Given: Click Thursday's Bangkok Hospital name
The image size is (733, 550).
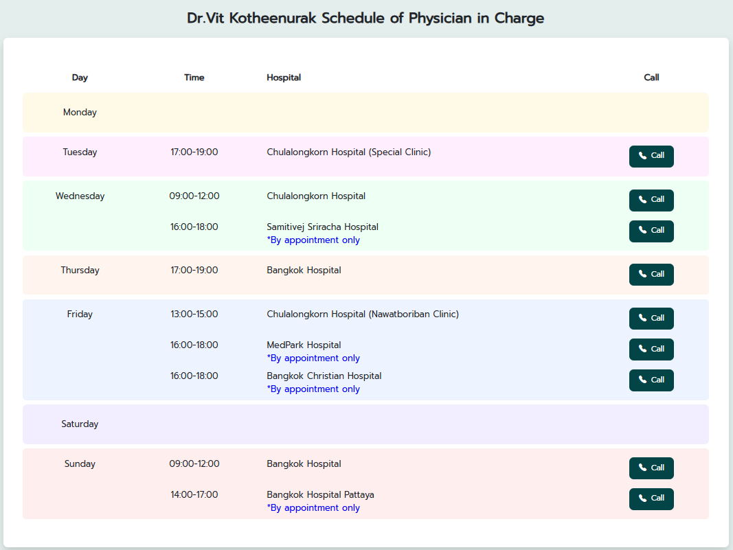Looking at the screenshot, I should (x=304, y=270).
